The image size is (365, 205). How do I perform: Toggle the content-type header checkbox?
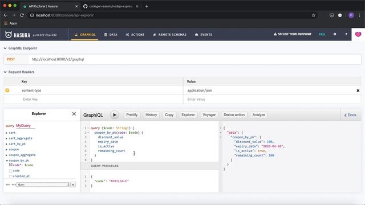7,91
